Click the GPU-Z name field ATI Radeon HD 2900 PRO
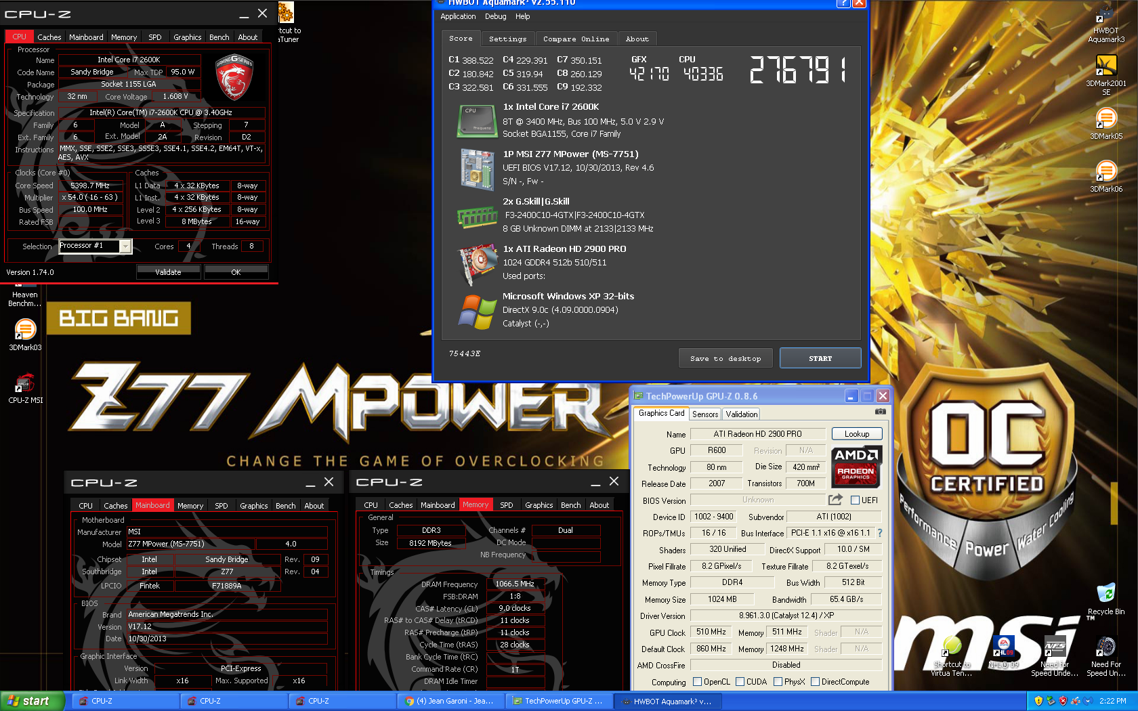Screen dimensions: 1138x711 click(x=757, y=434)
